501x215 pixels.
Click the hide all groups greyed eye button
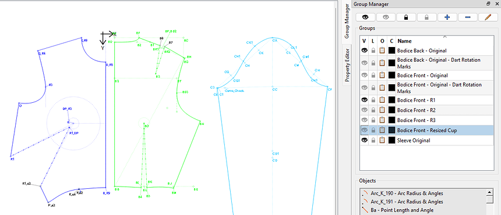[386, 17]
